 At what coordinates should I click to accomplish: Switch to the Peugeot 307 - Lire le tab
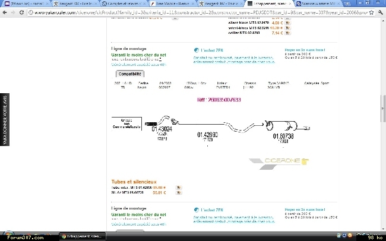[x=75, y=4]
